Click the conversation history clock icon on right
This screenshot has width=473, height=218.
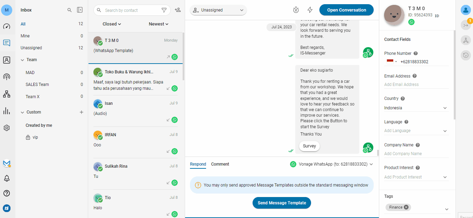466,55
